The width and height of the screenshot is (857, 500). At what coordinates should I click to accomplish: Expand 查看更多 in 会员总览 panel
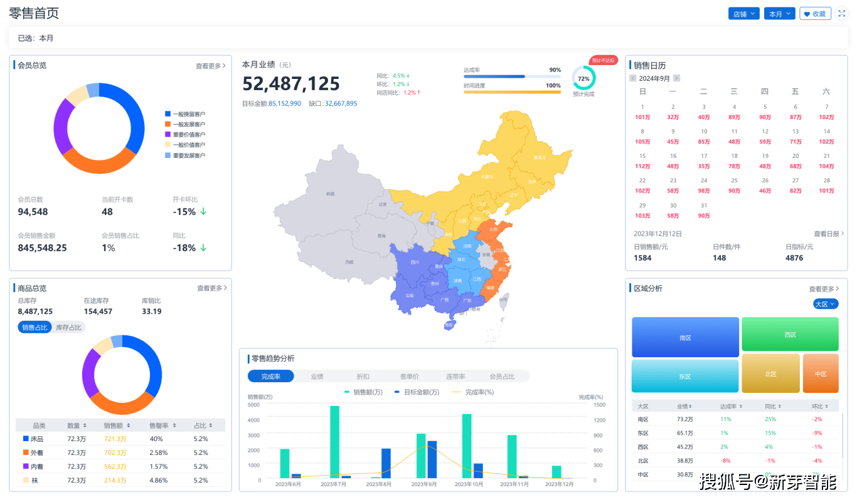tap(211, 66)
